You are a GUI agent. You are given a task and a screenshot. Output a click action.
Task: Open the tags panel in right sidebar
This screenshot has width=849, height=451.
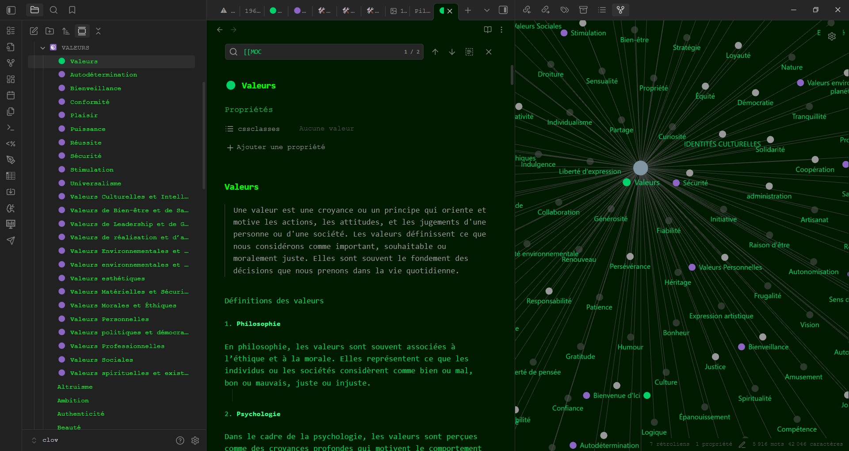tap(564, 10)
